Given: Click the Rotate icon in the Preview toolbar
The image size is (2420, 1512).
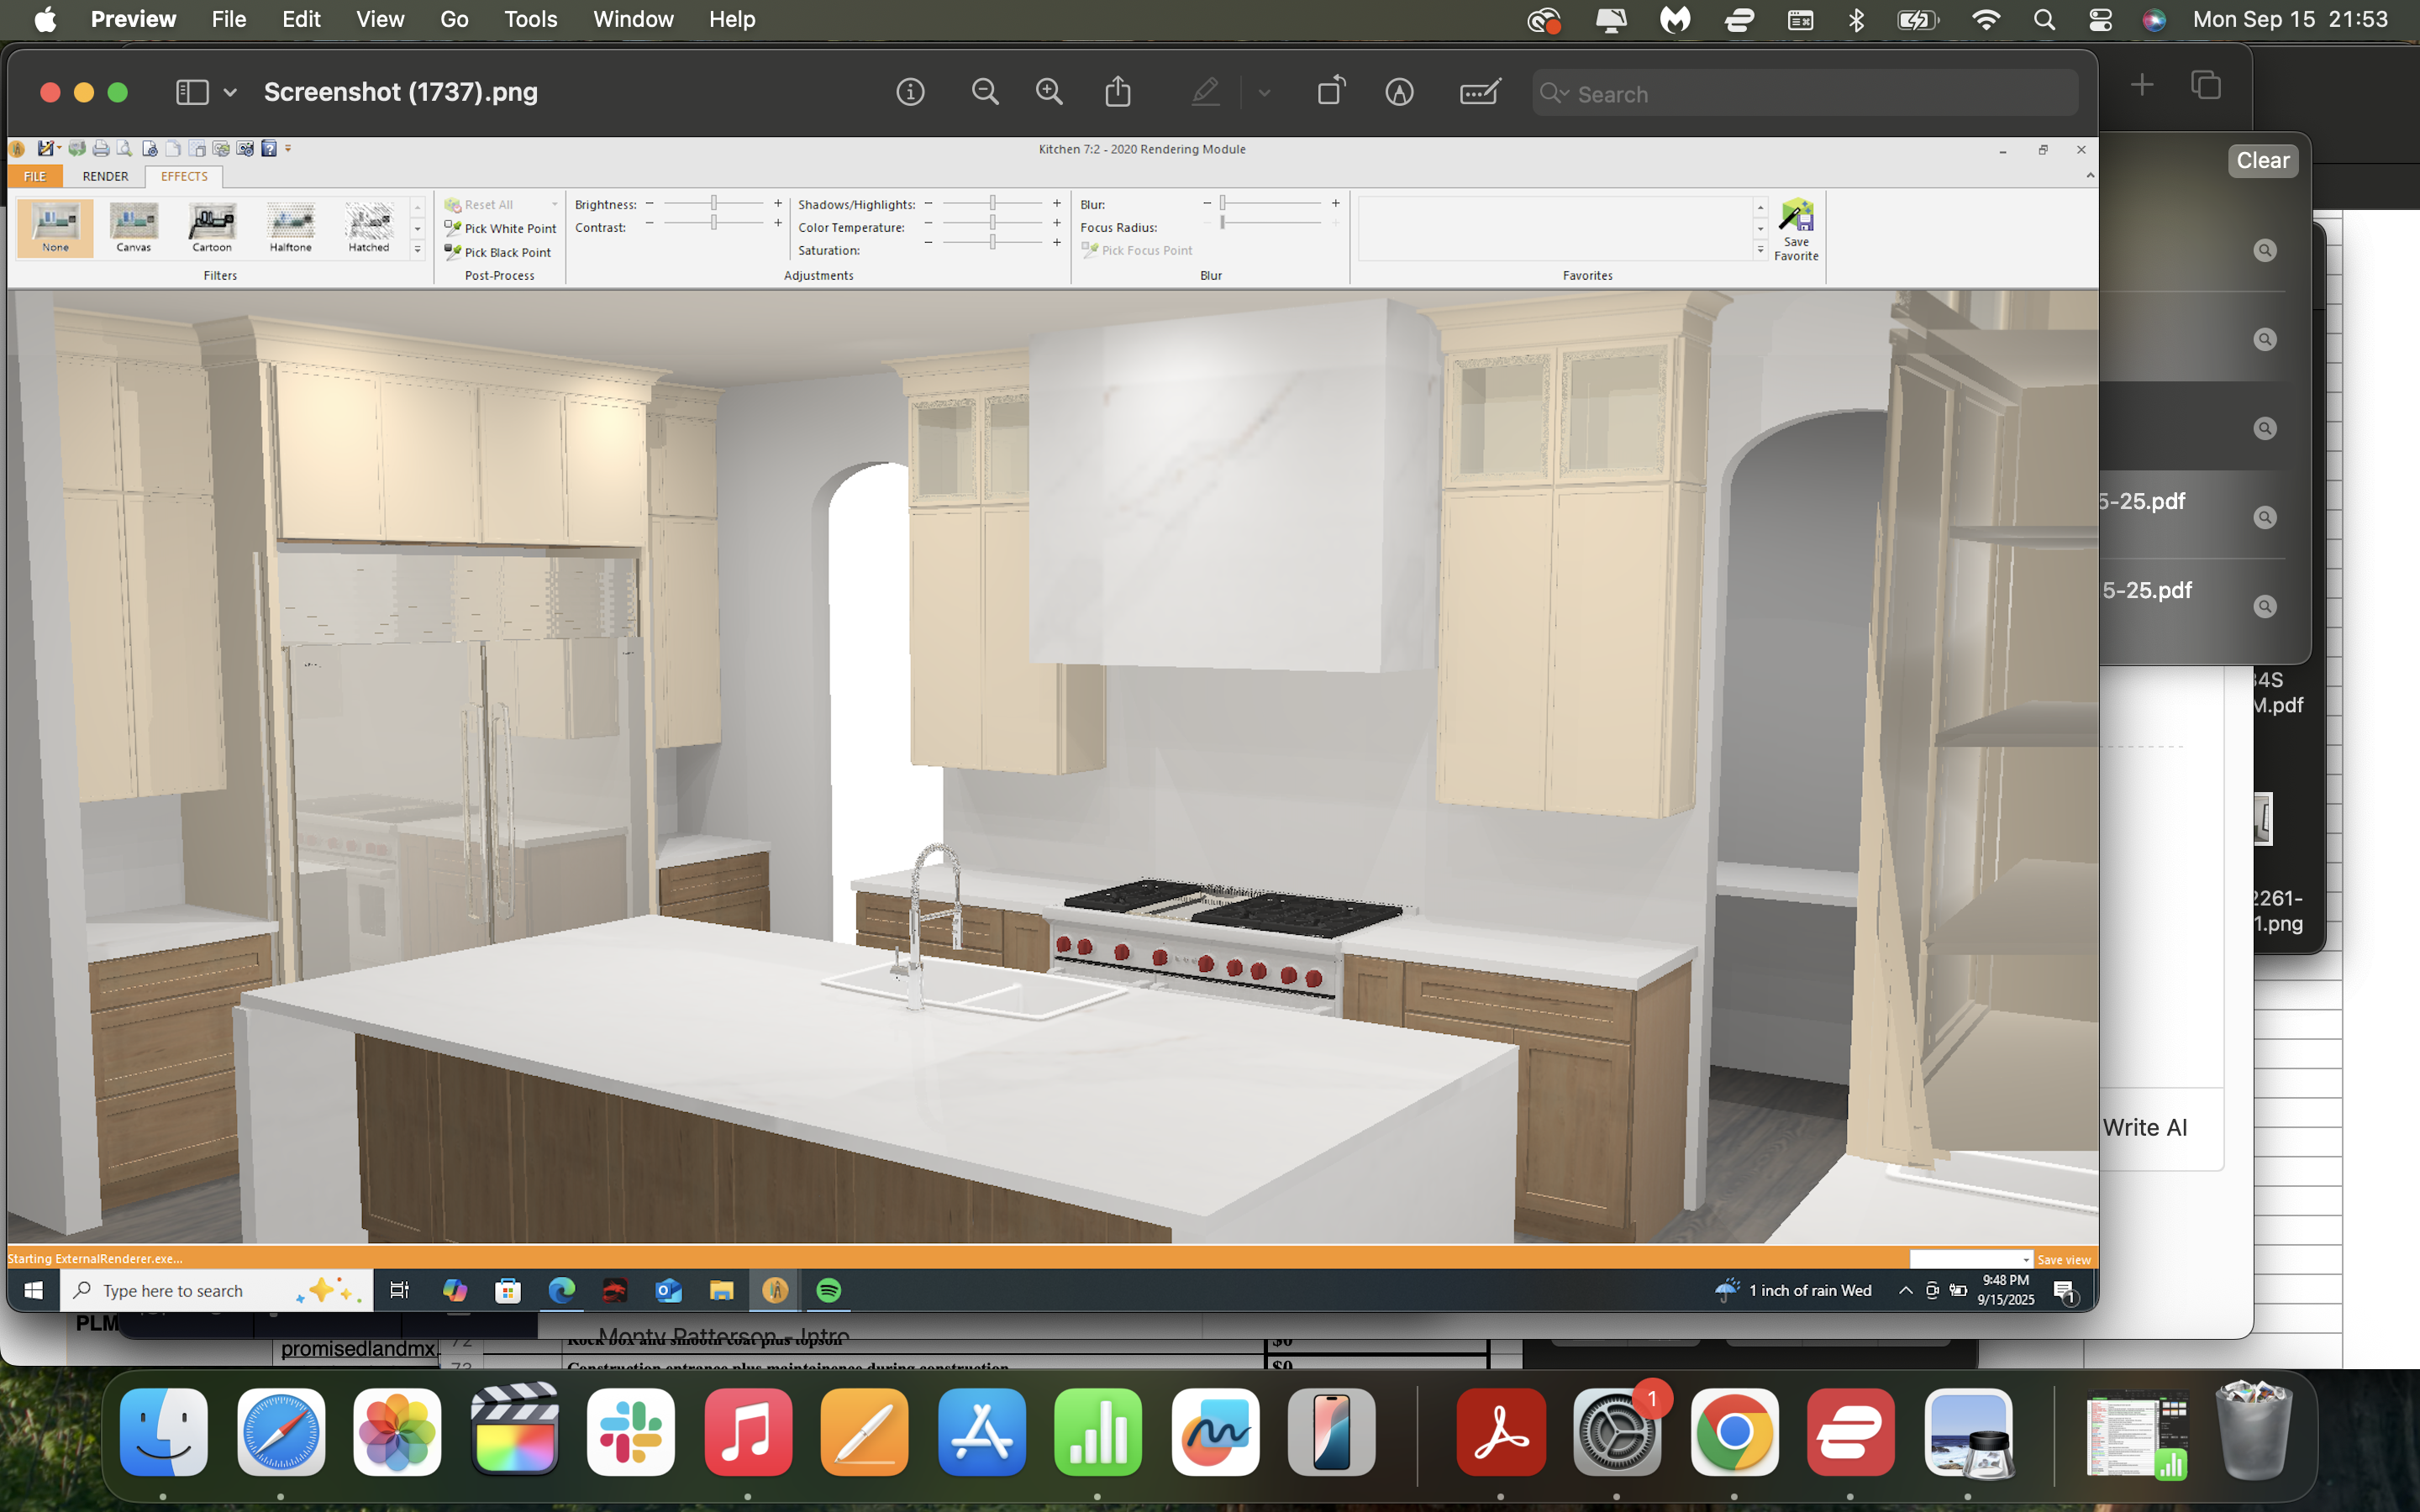Looking at the screenshot, I should (x=1331, y=93).
